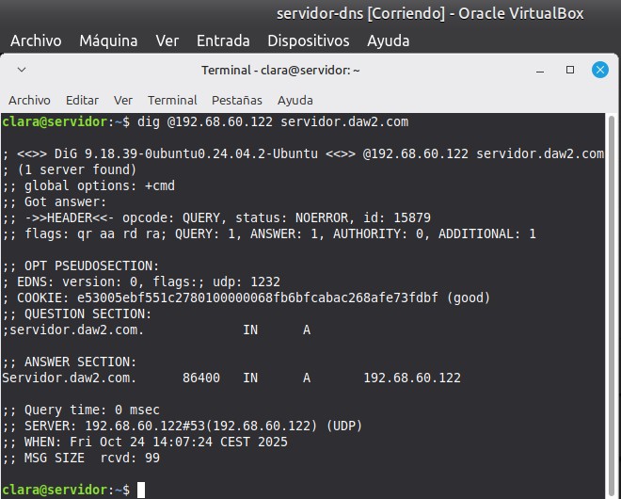621x499 pixels.
Task: Open the Pestañas menu
Action: [237, 100]
